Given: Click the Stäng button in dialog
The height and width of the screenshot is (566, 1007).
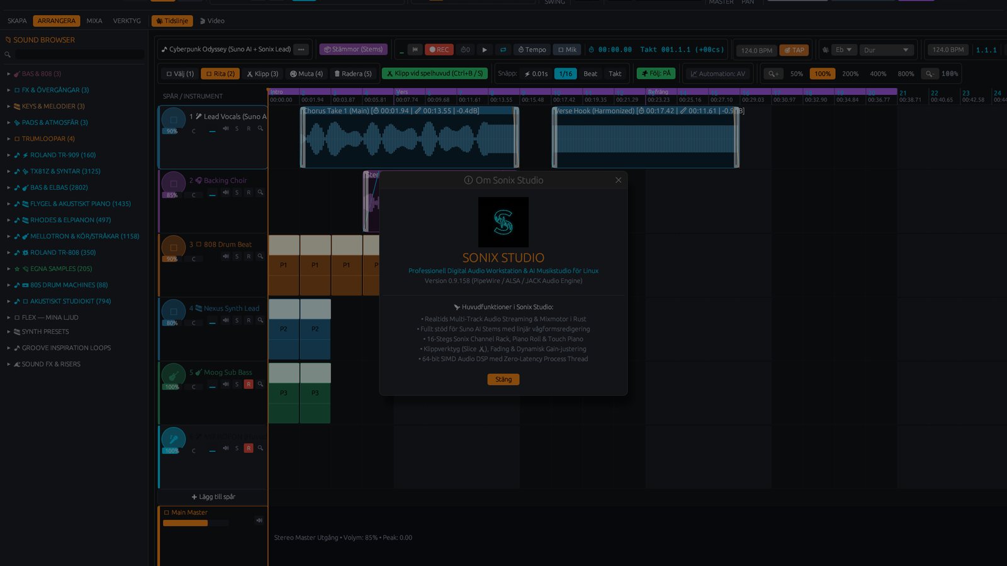Looking at the screenshot, I should 503,379.
